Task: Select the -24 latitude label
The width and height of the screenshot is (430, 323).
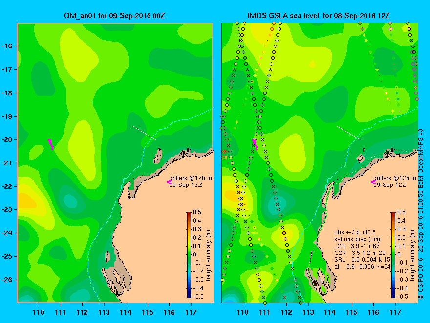Action: 7,233
